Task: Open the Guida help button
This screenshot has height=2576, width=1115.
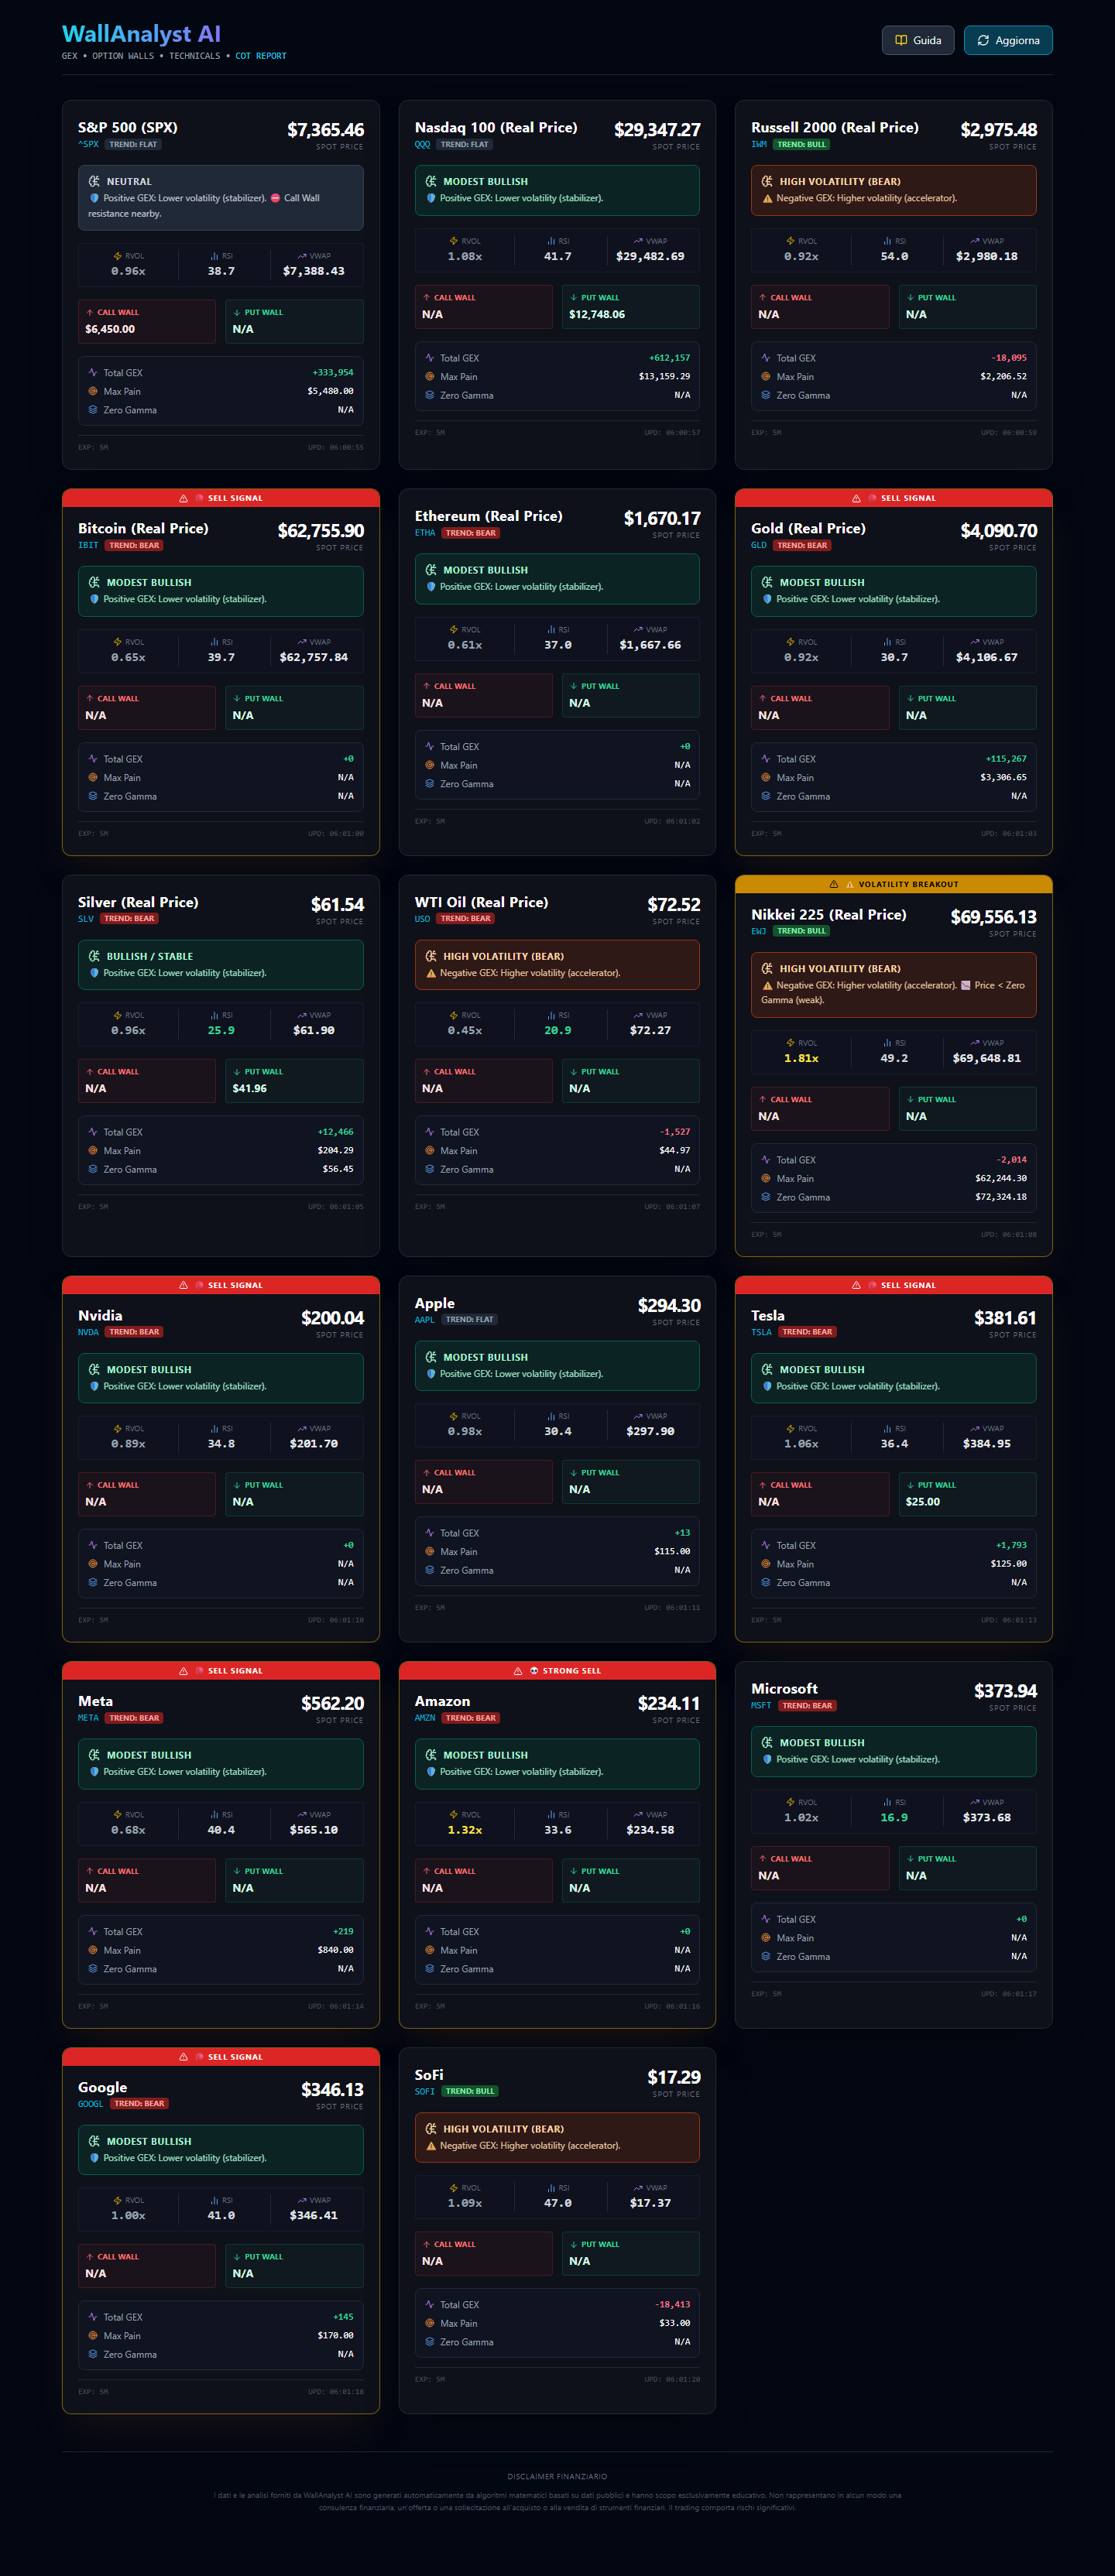Action: tap(917, 40)
